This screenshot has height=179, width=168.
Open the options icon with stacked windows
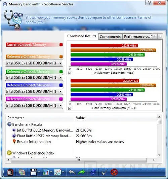click(22, 172)
